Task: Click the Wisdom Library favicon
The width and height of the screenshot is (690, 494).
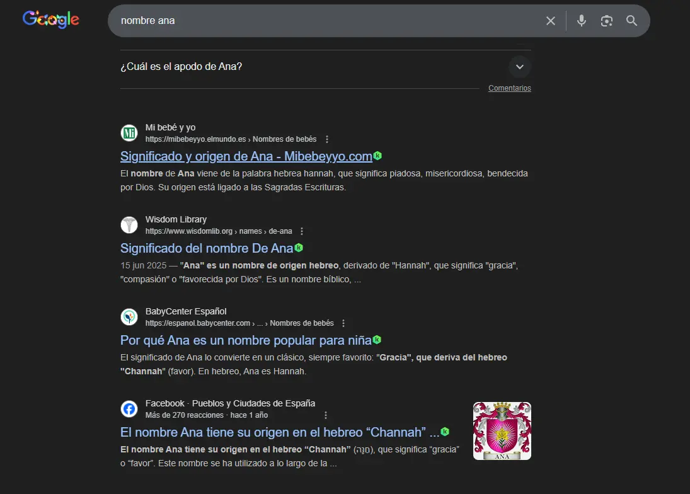Action: [129, 225]
